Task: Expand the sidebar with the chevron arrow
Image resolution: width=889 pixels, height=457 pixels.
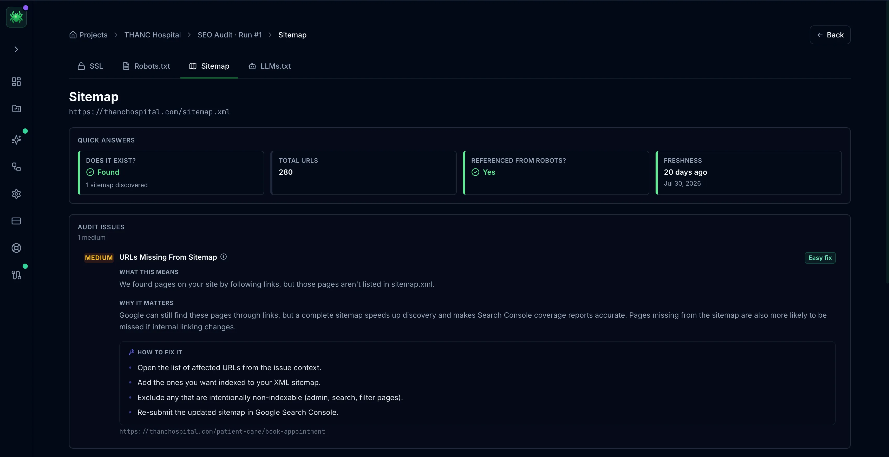Action: tap(16, 49)
